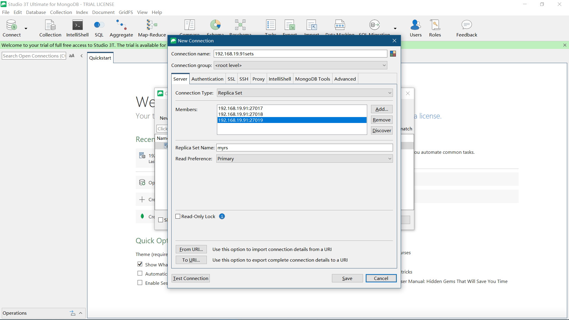Open the GridFS menu
569x320 pixels.
(x=126, y=12)
